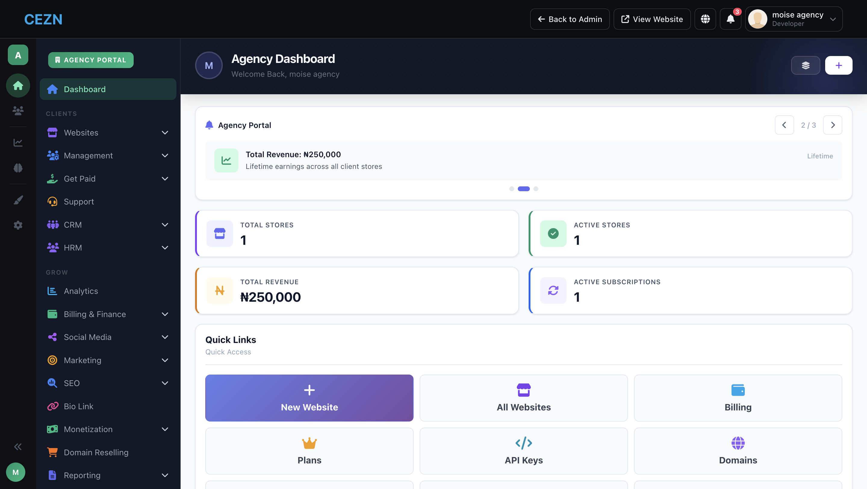Viewport: 867px width, 489px height.
Task: Open the paintbrush icon in left rail
Action: (18, 200)
